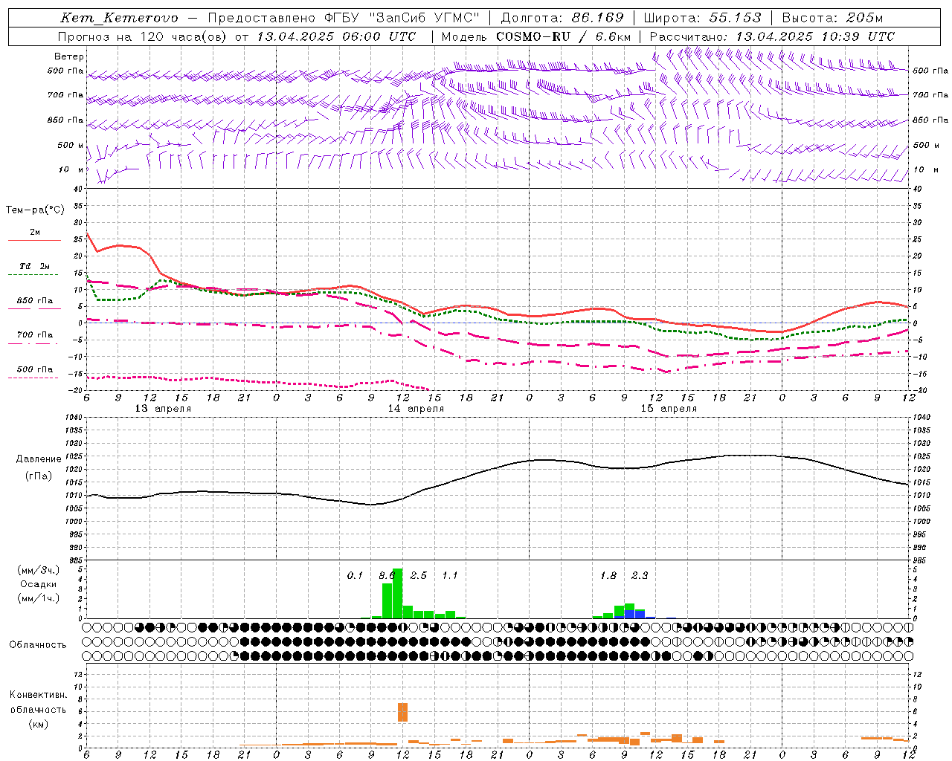The width and height of the screenshot is (952, 761).
Task: Click the '15 апреля' date label
Action: tap(669, 409)
